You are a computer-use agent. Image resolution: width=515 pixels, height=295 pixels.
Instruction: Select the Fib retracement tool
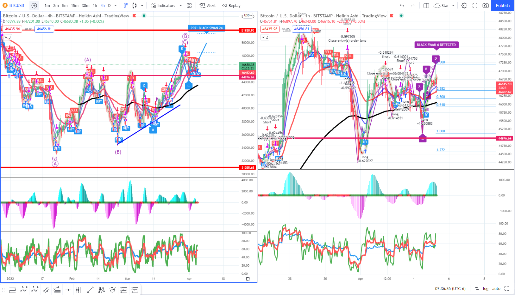pyautogui.click(x=123, y=289)
